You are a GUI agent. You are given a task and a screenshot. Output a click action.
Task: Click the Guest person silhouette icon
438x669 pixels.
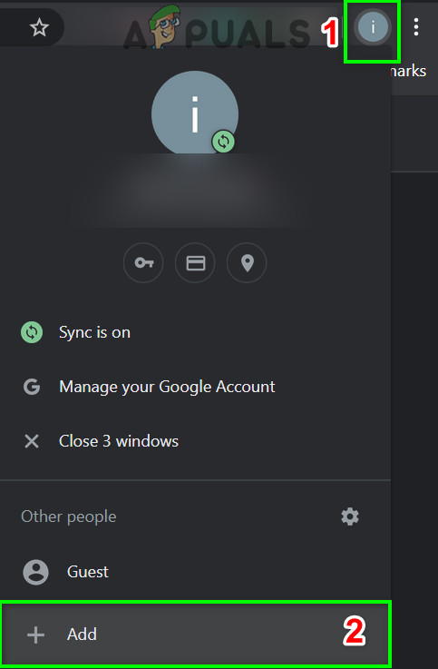(35, 572)
